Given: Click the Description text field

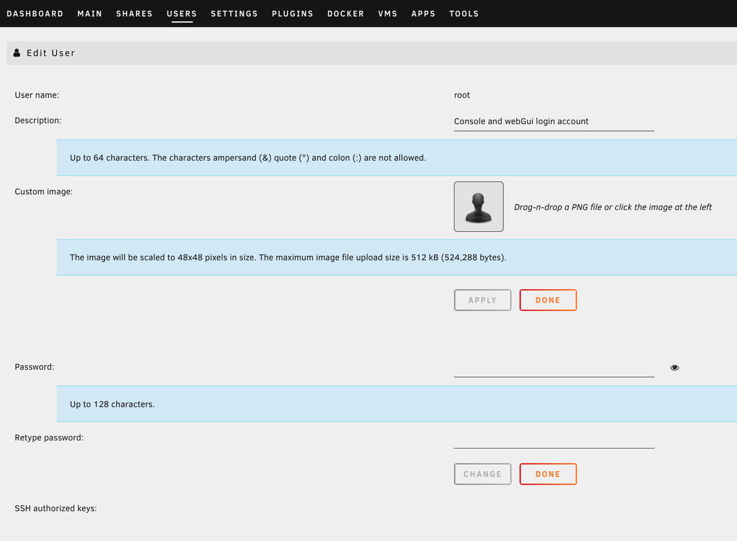Looking at the screenshot, I should pos(553,121).
